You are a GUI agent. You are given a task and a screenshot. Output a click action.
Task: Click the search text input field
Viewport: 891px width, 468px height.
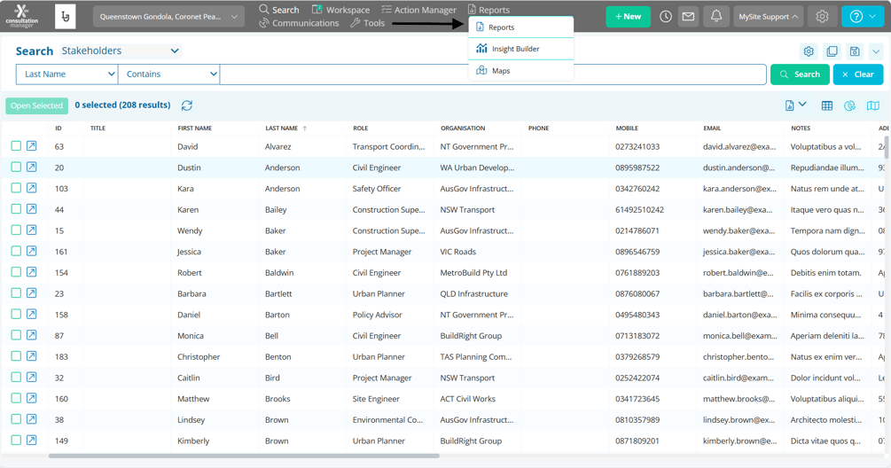pos(493,74)
